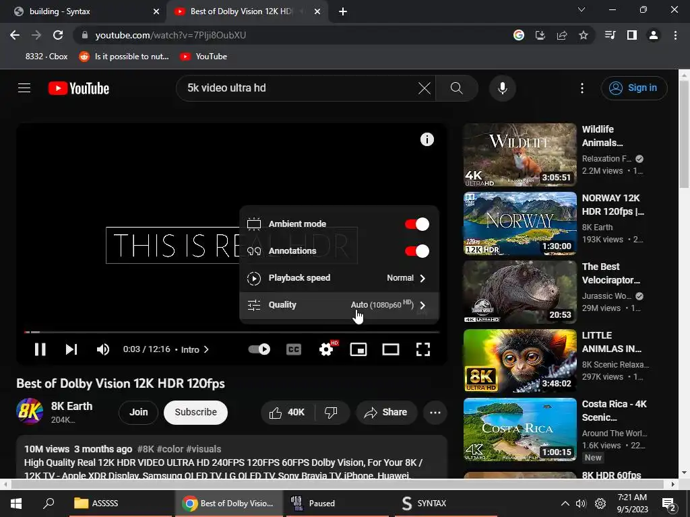Go to YouTube home via logo
Image resolution: width=690 pixels, height=517 pixels.
pos(79,88)
